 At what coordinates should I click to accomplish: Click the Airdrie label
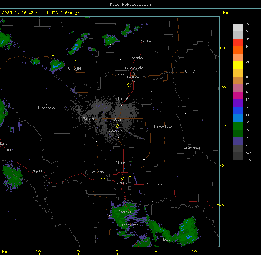(x=122, y=163)
